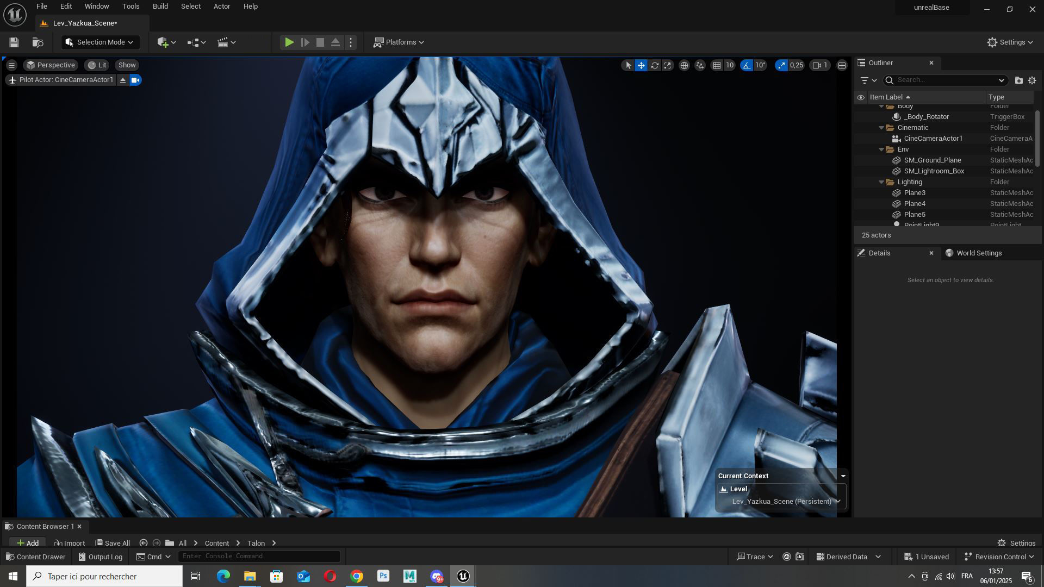The width and height of the screenshot is (1044, 587).
Task: Collapse the Env folder
Action: coord(881,149)
